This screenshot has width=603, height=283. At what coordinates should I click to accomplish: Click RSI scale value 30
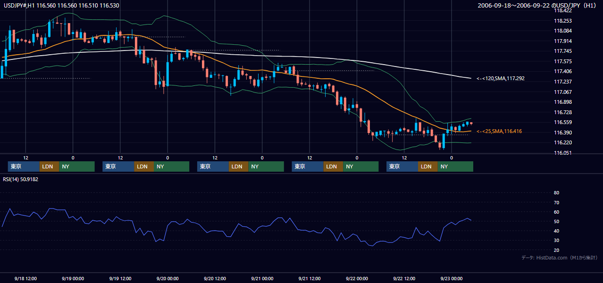556,241
